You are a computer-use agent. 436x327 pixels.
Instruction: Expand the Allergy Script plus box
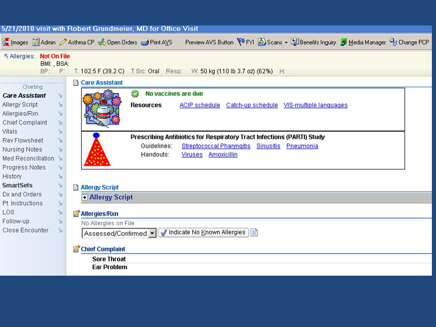pos(85,198)
